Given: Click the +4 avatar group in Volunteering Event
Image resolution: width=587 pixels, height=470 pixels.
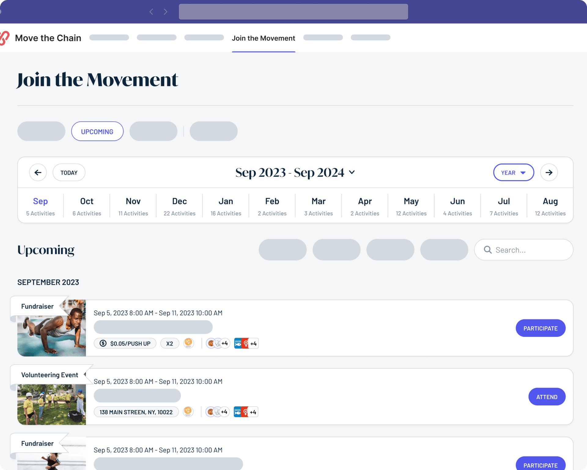Looking at the screenshot, I should point(217,412).
